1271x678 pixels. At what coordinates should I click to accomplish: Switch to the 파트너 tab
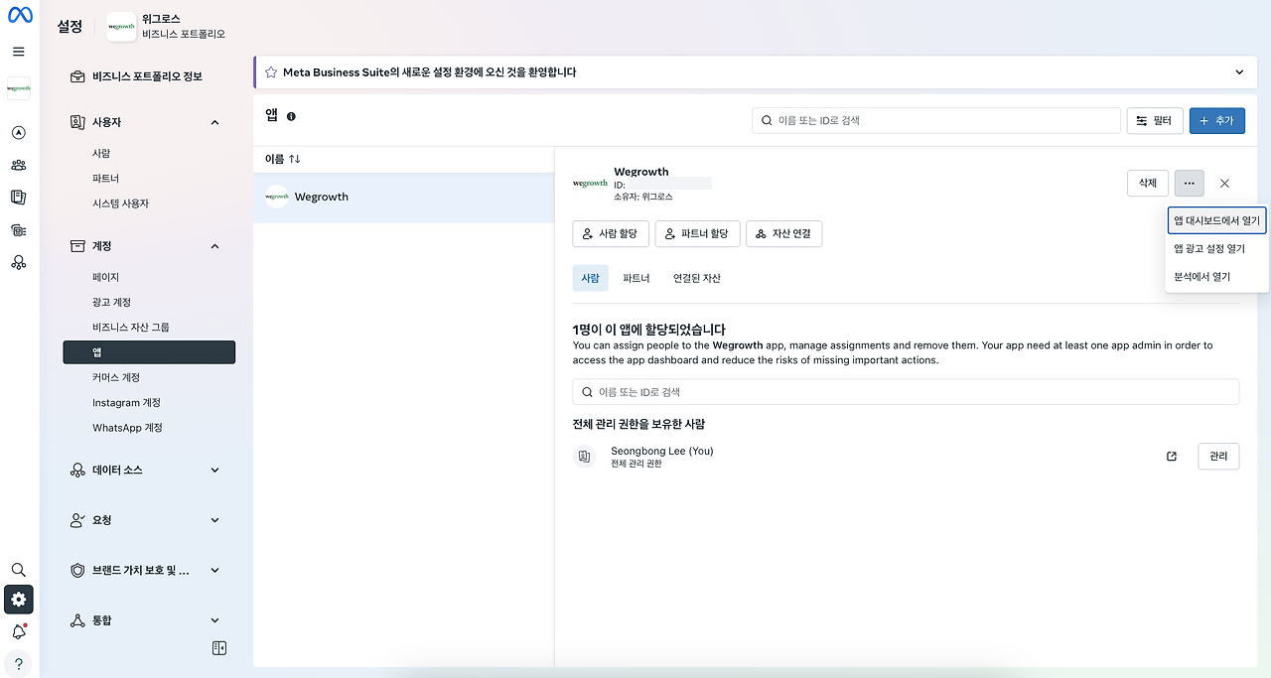[x=638, y=278]
